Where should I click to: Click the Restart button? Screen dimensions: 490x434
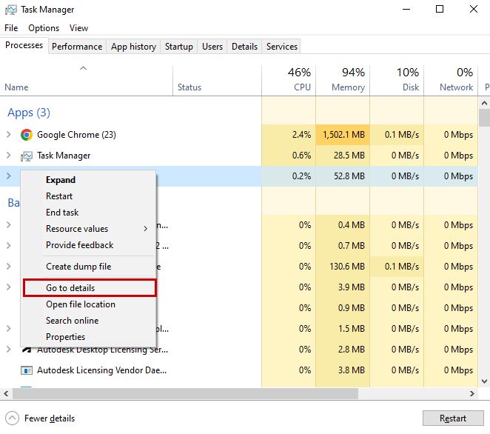(452, 418)
